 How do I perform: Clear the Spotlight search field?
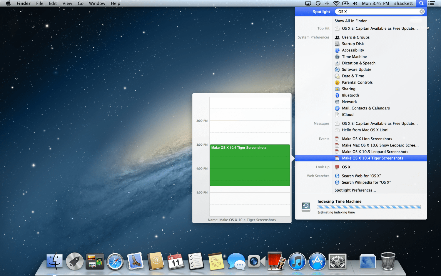pos(422,11)
